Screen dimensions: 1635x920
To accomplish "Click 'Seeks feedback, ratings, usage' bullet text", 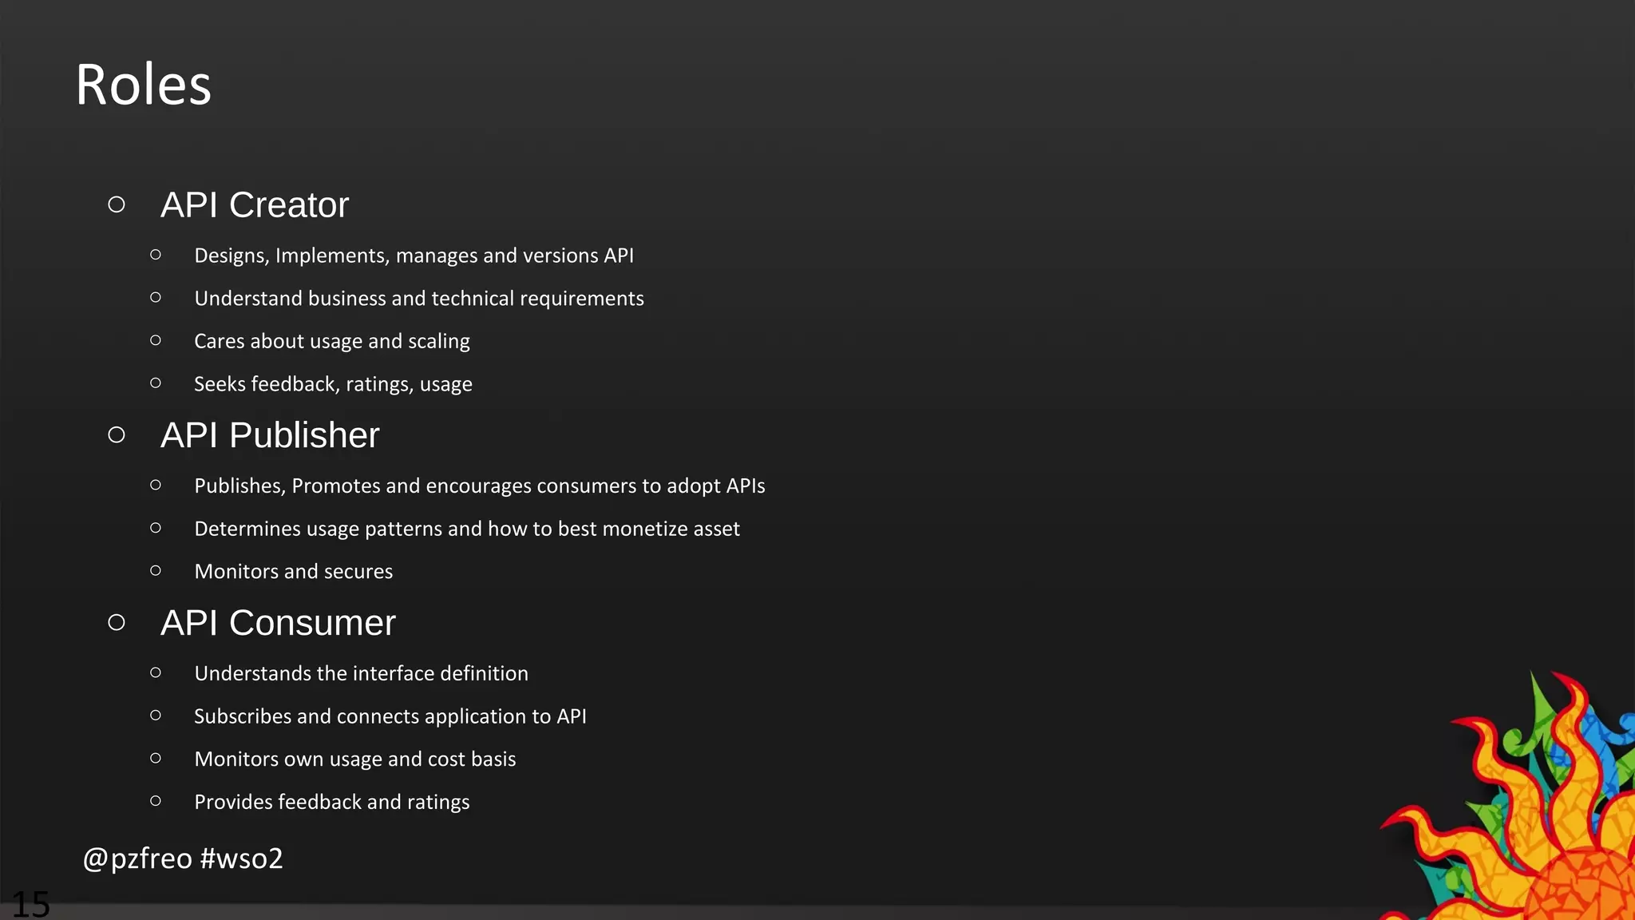I will pos(333,384).
